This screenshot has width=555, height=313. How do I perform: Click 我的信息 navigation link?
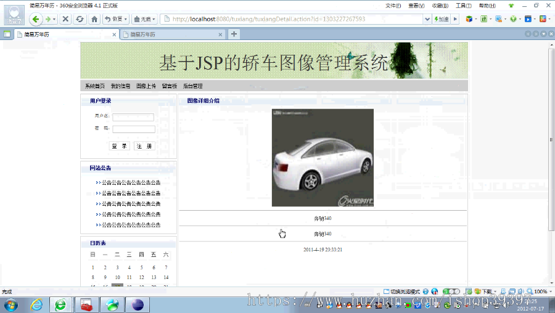(x=120, y=86)
